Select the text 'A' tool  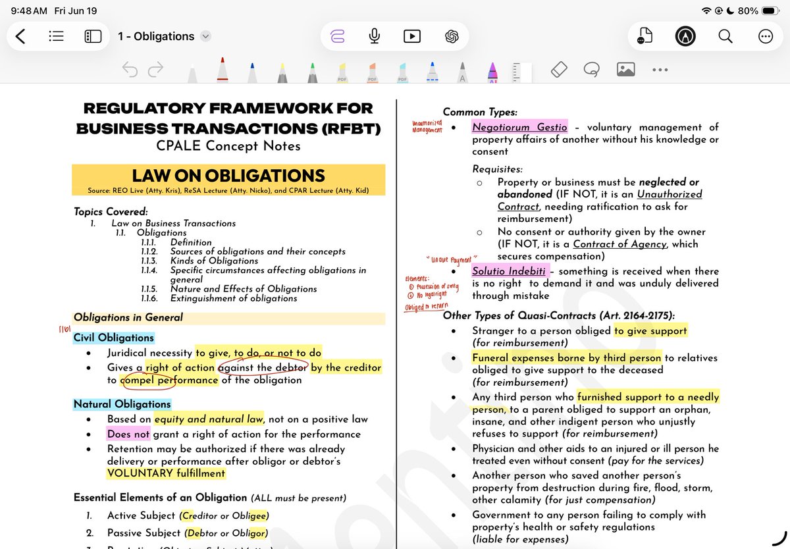pos(462,71)
